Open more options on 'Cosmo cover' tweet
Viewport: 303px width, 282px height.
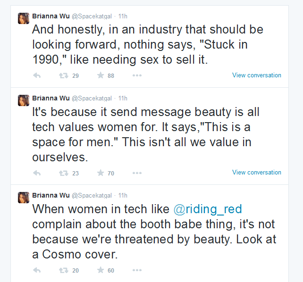pyautogui.click(x=137, y=270)
